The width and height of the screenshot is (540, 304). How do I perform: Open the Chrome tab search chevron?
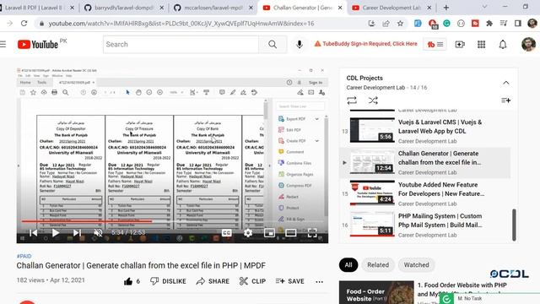pos(484,7)
